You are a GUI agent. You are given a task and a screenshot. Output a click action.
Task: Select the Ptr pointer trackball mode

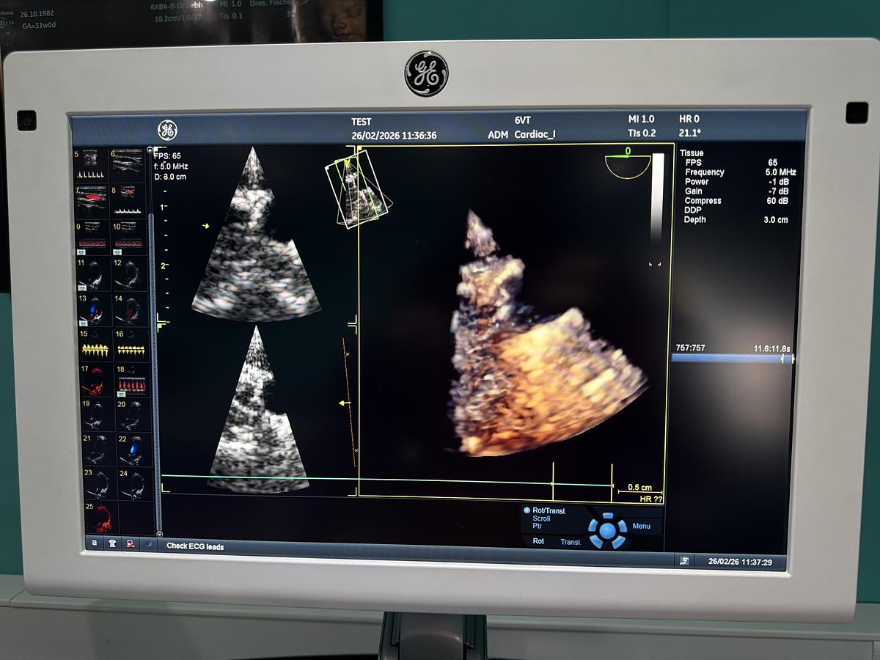(538, 527)
